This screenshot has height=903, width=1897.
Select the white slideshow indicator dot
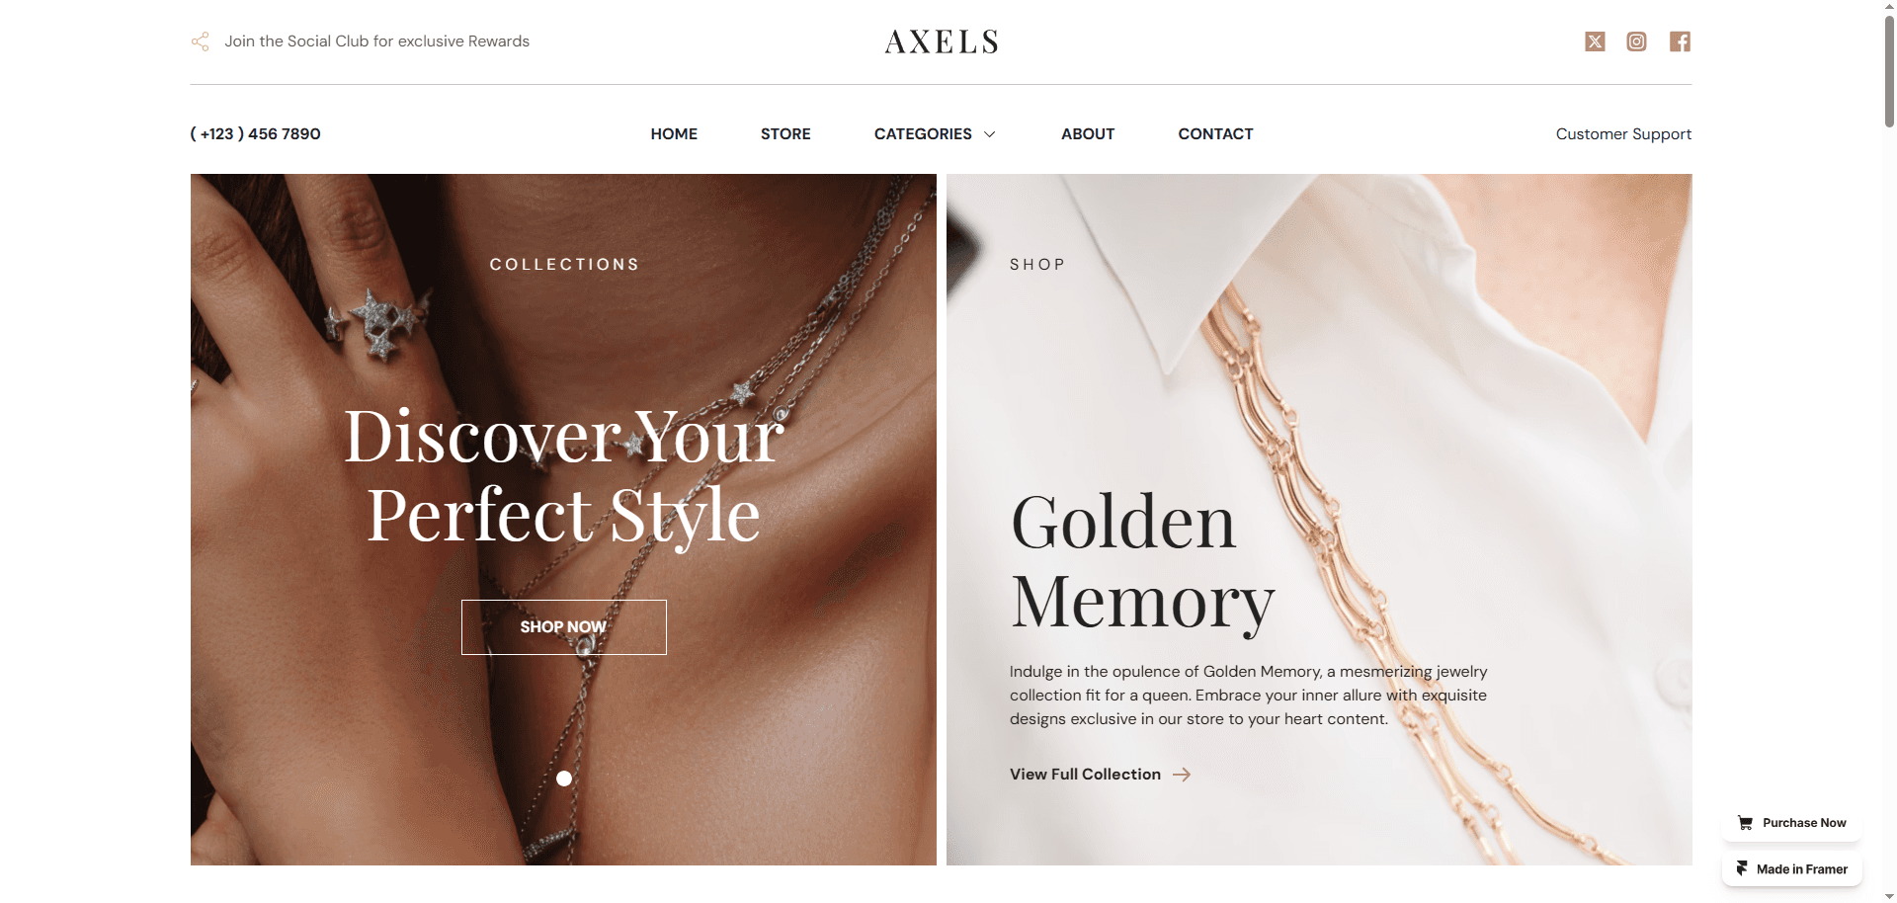click(x=564, y=779)
